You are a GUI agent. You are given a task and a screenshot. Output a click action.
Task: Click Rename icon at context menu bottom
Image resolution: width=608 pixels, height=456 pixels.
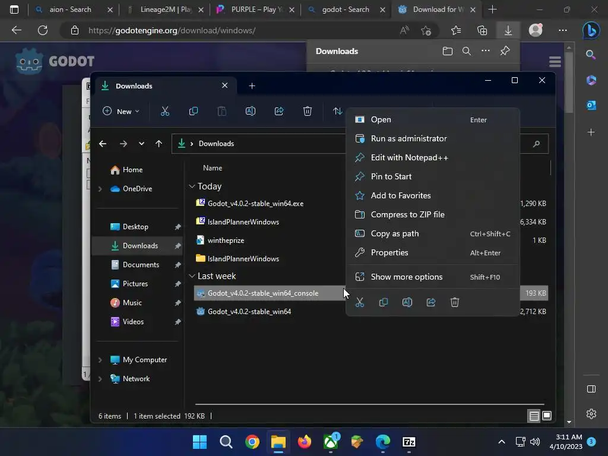click(407, 302)
